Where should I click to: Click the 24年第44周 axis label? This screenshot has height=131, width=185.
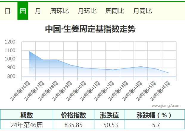click(x=132, y=91)
